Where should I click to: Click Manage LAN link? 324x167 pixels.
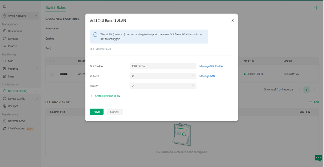click(207, 76)
